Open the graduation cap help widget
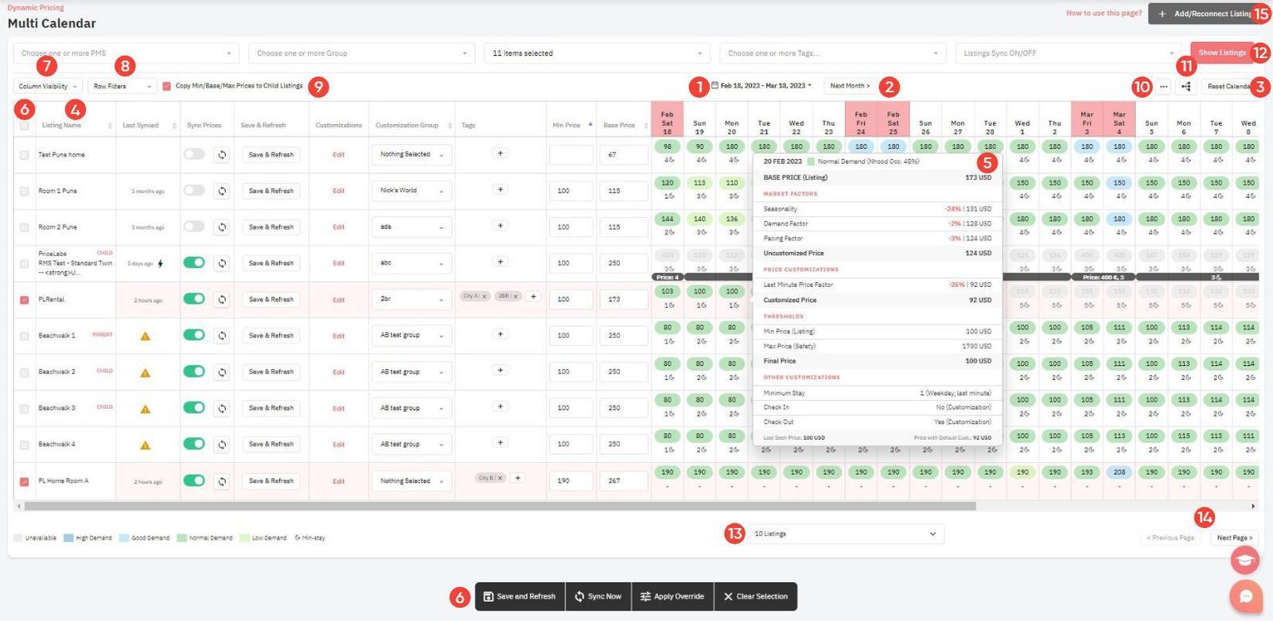Image resolution: width=1273 pixels, height=621 pixels. tap(1245, 561)
